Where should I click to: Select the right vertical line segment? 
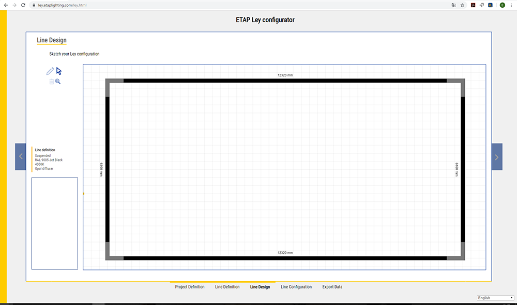pos(463,169)
